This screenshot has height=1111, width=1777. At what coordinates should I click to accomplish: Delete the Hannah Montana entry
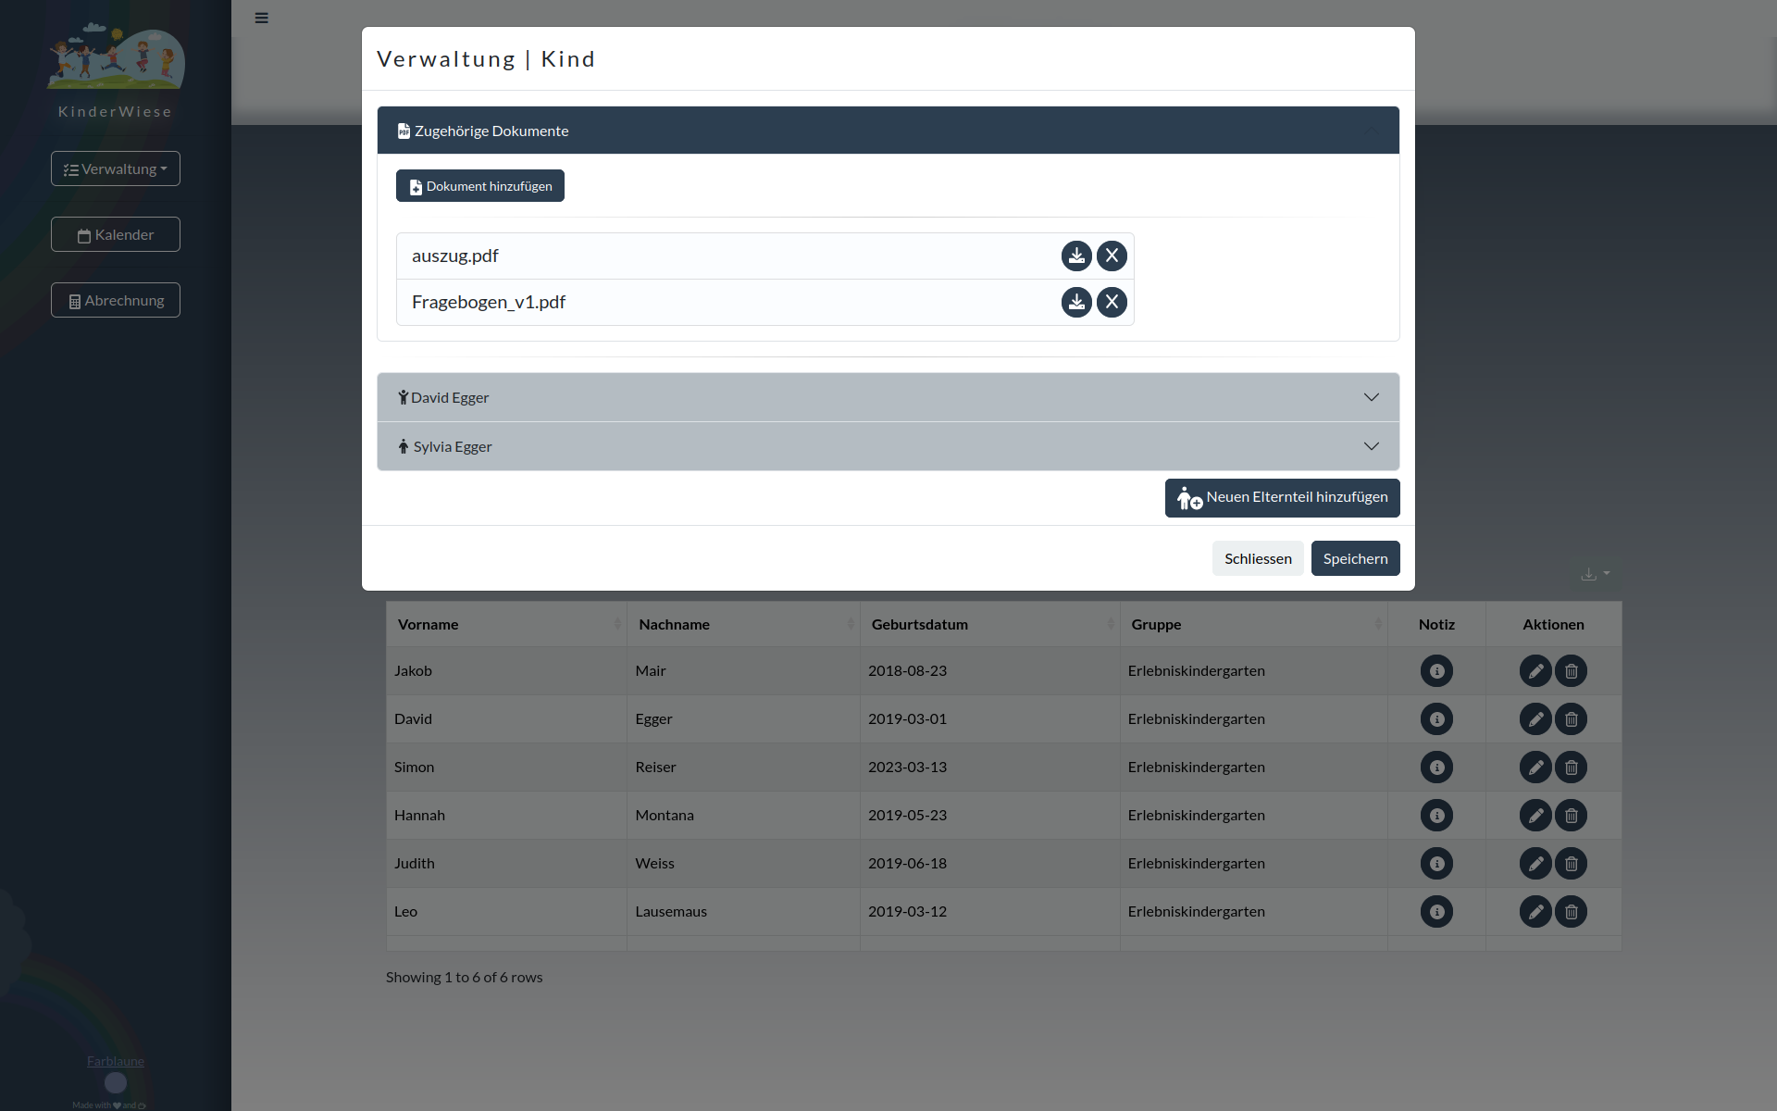click(1571, 815)
